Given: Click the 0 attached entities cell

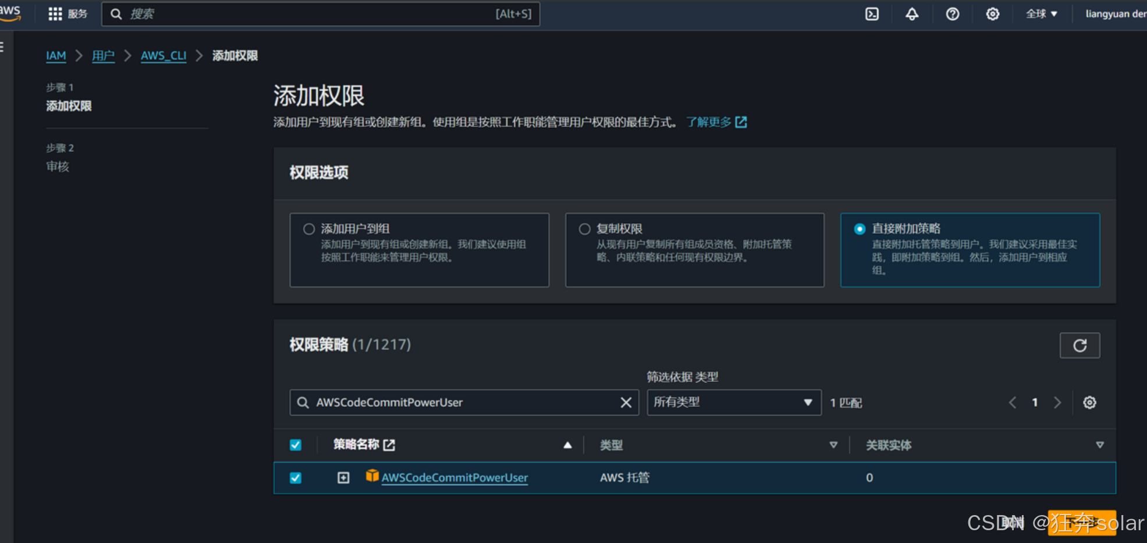Looking at the screenshot, I should 869,478.
